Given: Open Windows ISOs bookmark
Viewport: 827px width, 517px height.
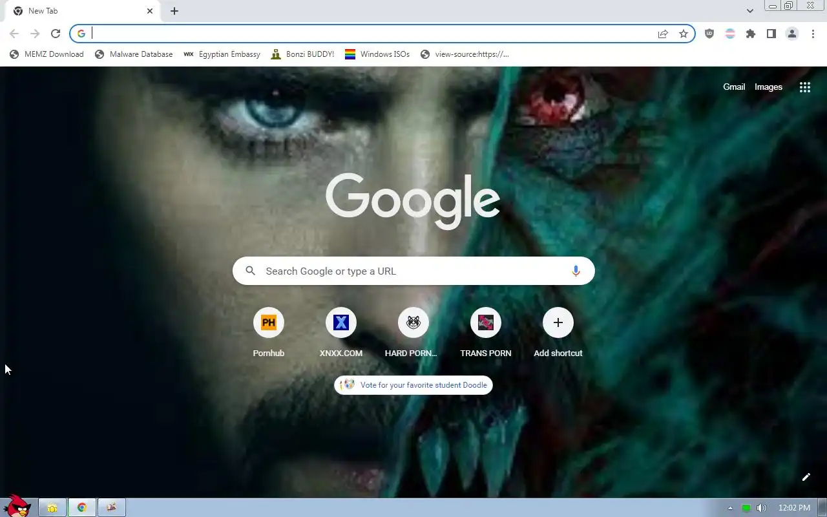Looking at the screenshot, I should click(x=377, y=54).
